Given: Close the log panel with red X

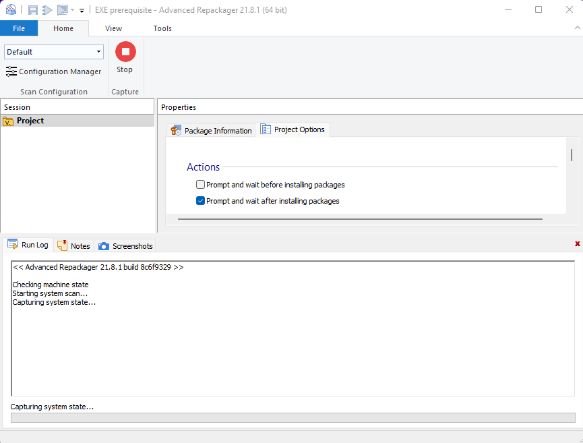Looking at the screenshot, I should click(x=578, y=243).
